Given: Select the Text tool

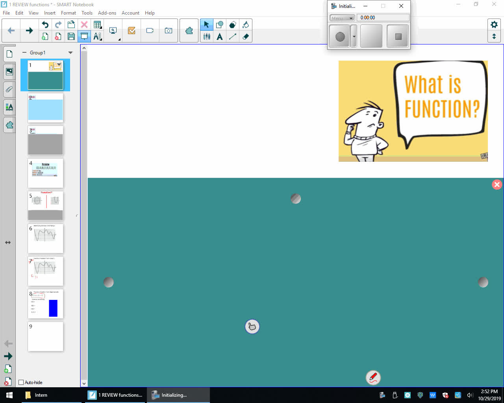Looking at the screenshot, I should [220, 37].
